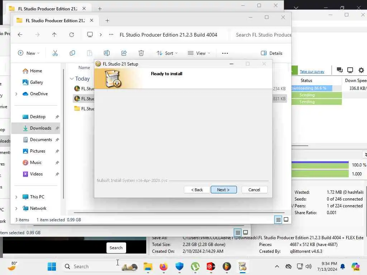Image resolution: width=367 pixels, height=275 pixels.
Task: Open the Sort dropdown menu
Action: coord(167,53)
